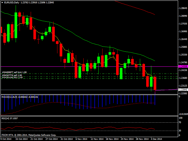Image resolution: width=188 pixels, height=141 pixels.
Task: Select the 1.25330 price axis label
Action: 183,55
